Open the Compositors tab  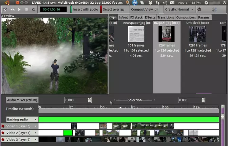click(x=186, y=17)
